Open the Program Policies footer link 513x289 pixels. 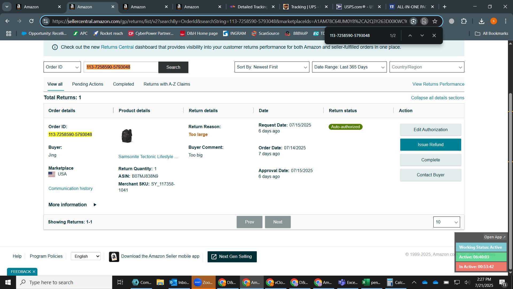pyautogui.click(x=46, y=256)
